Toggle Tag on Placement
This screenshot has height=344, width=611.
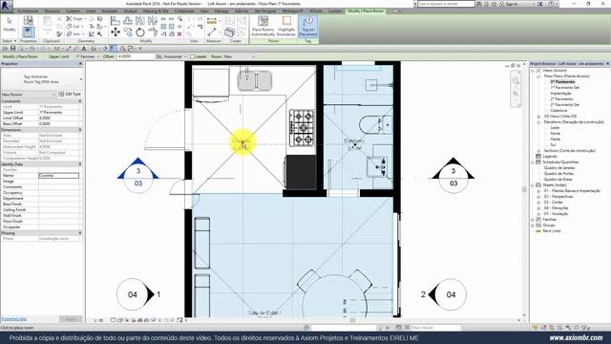307,26
